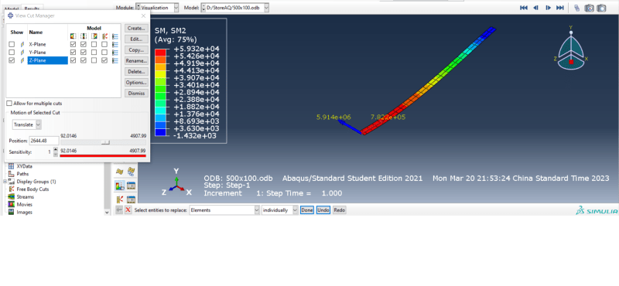The height and width of the screenshot is (286, 619).
Task: Click the Delete... button
Action: (x=137, y=71)
